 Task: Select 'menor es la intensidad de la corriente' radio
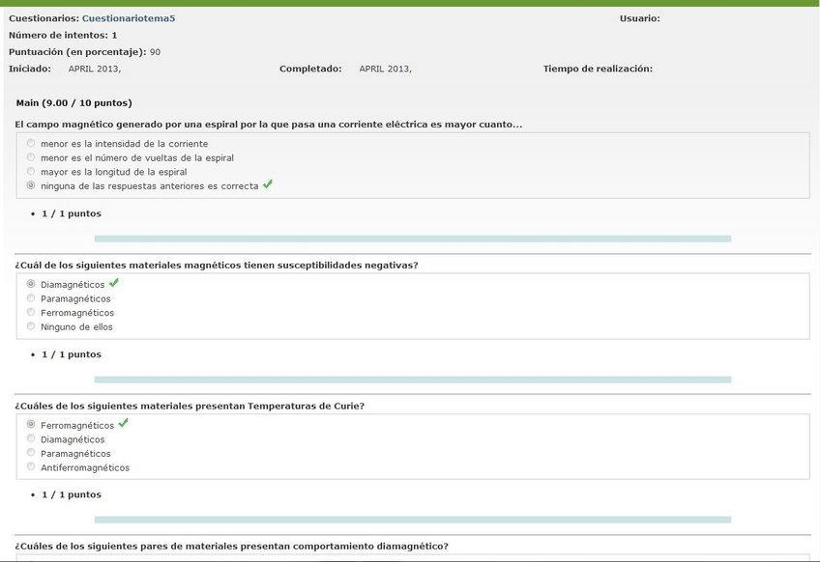(31, 143)
